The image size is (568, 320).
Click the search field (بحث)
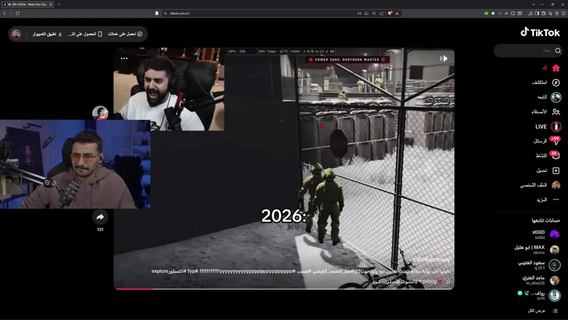coord(528,51)
